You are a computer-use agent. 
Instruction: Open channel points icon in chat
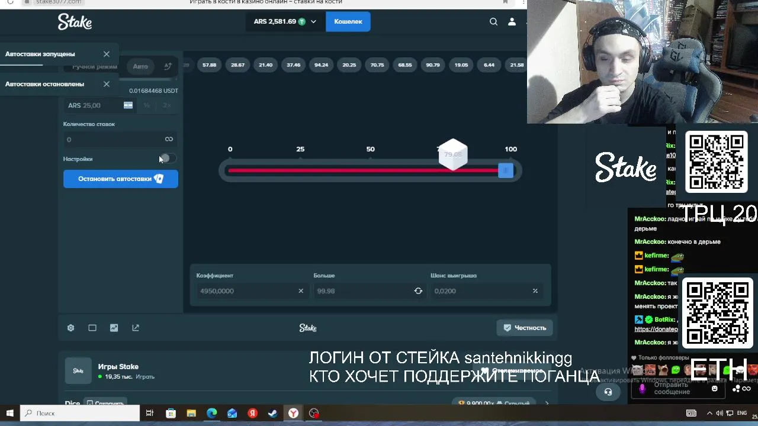(x=737, y=389)
